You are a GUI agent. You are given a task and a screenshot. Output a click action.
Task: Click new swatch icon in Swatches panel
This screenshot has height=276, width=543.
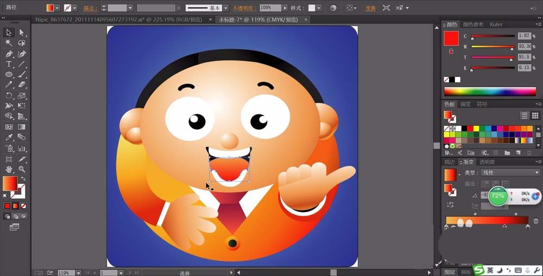(519, 152)
